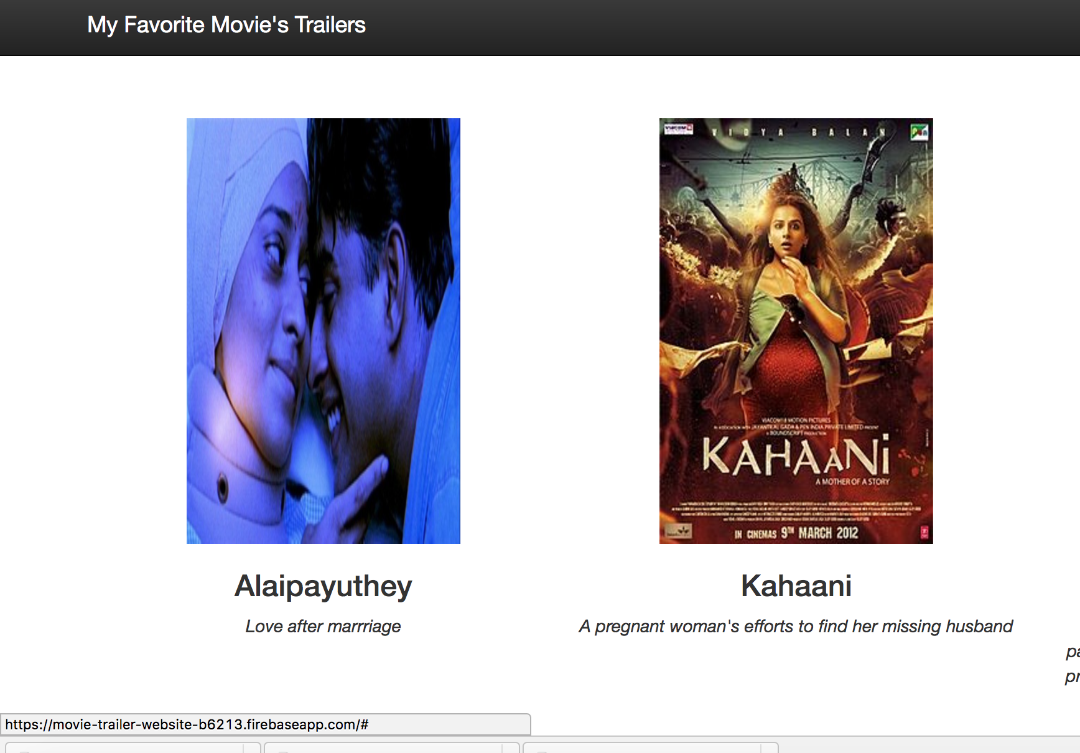This screenshot has width=1080, height=753.
Task: Click the first download's file icon
Action: [24, 751]
